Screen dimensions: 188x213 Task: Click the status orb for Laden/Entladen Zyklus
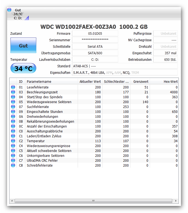(x=13, y=136)
